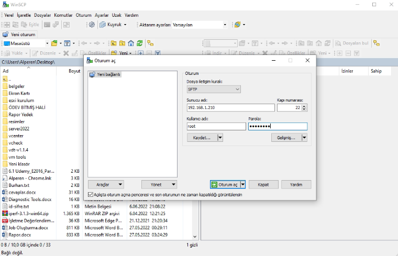The image size is (398, 256).
Task: Open the Araçlar dropdown button
Action: tap(106, 185)
